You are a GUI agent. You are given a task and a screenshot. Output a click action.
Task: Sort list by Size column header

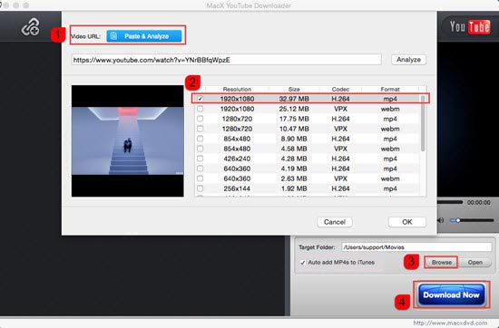click(294, 90)
